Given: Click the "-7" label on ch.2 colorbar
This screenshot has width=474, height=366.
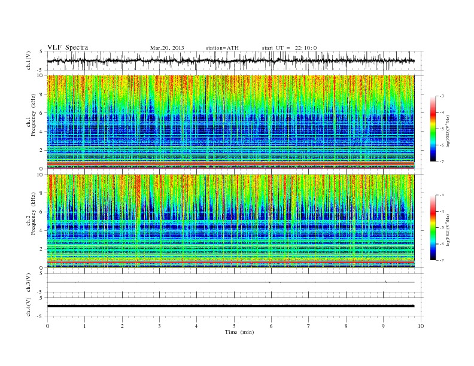Looking at the screenshot, I should pyautogui.click(x=442, y=260).
